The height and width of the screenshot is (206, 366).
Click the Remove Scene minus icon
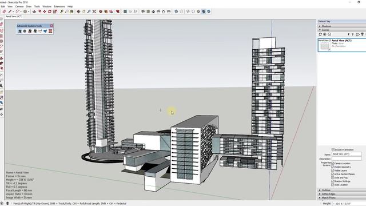click(x=329, y=34)
